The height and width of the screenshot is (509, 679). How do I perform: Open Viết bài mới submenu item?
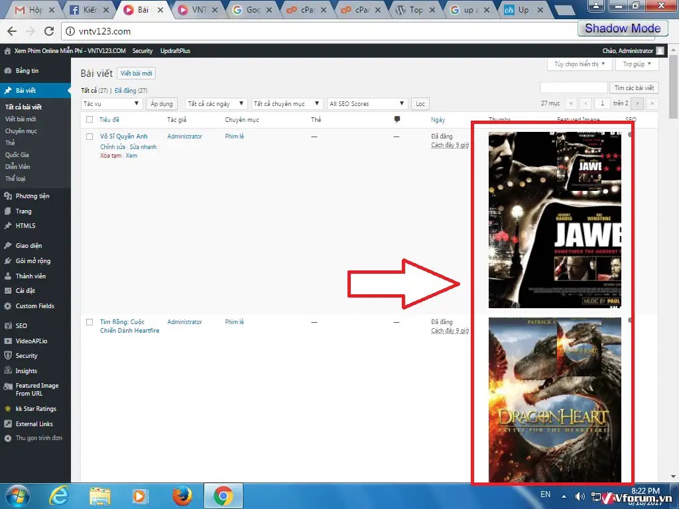(21, 119)
